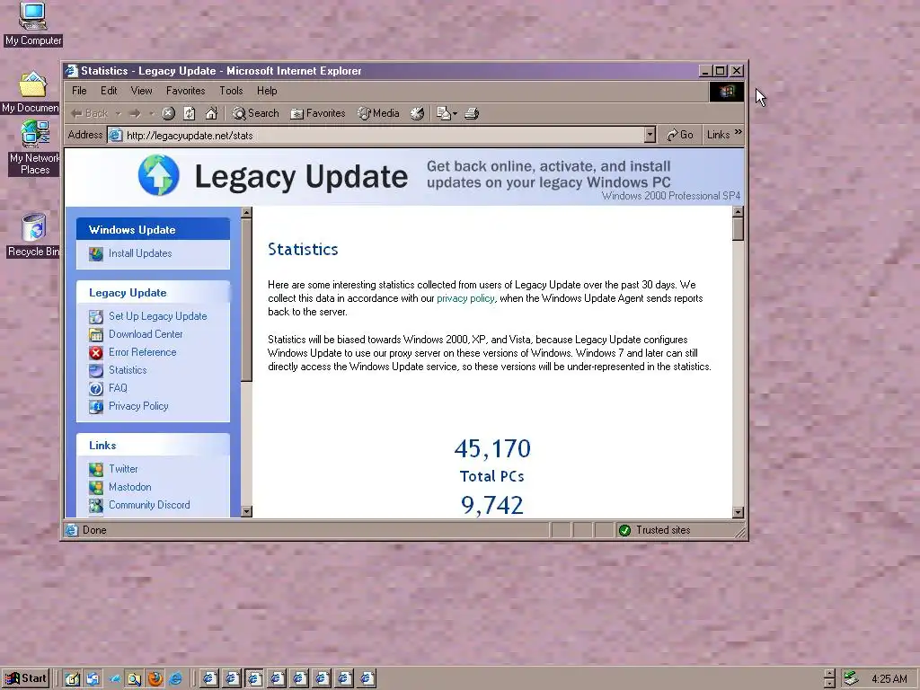The image size is (920, 690).
Task: Click the main page scroll down arrow
Action: (x=739, y=512)
